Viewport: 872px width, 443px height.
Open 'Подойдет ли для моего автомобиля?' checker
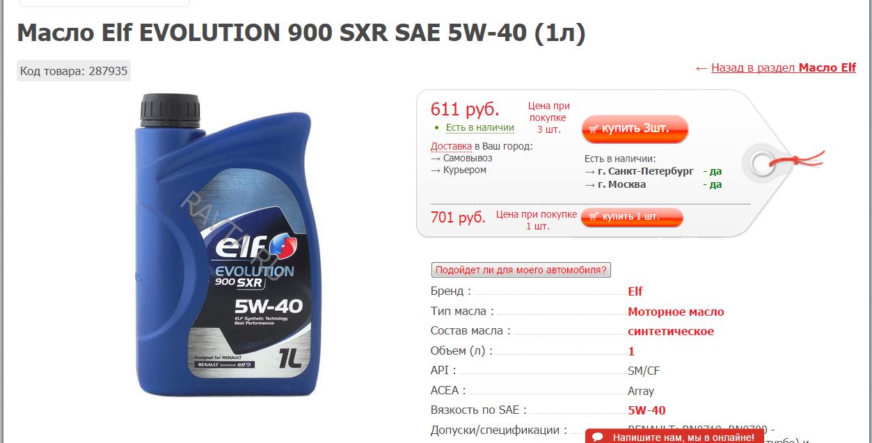pos(521,270)
